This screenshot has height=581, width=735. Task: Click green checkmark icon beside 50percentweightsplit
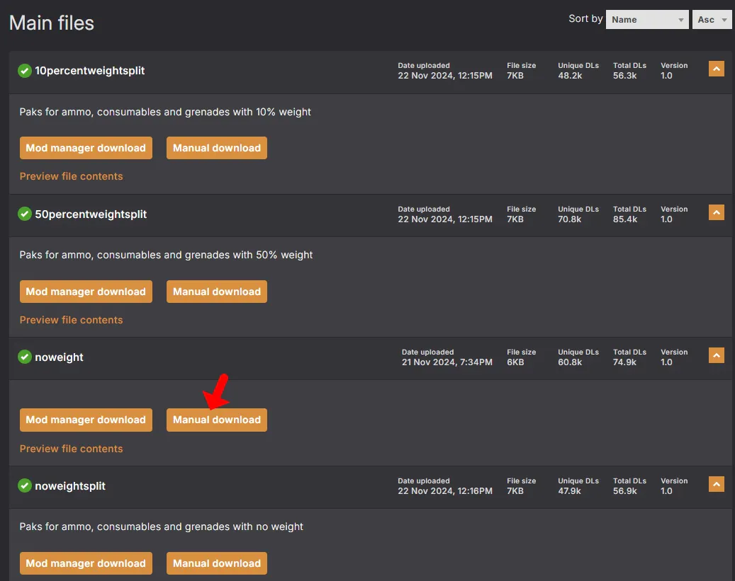(x=25, y=214)
